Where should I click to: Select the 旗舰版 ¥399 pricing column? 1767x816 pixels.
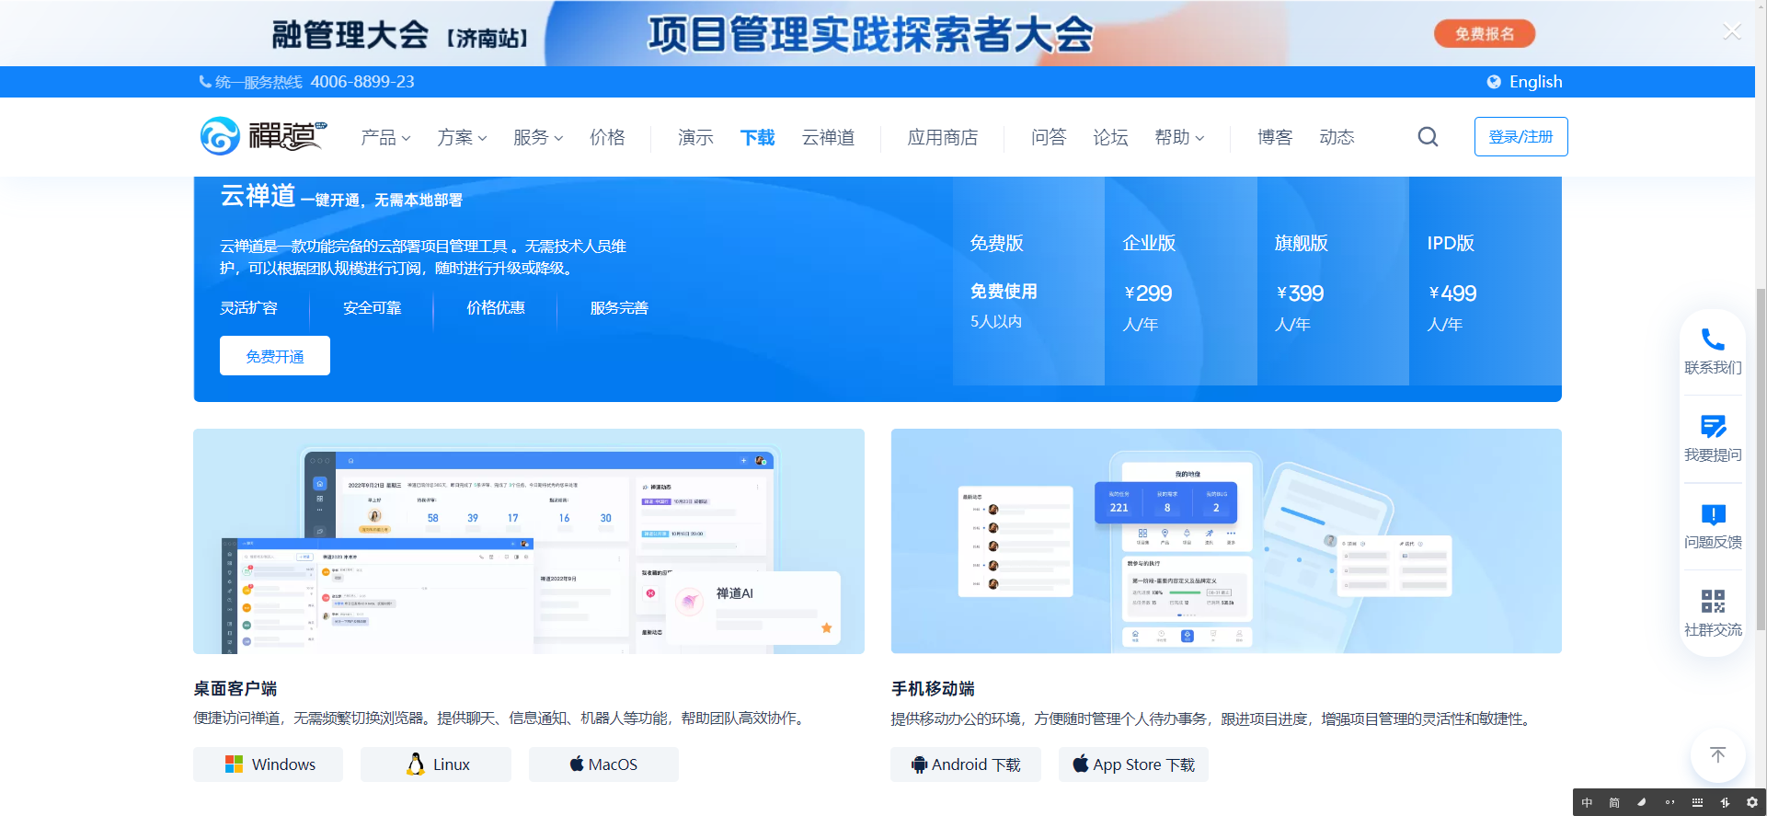click(x=1333, y=281)
